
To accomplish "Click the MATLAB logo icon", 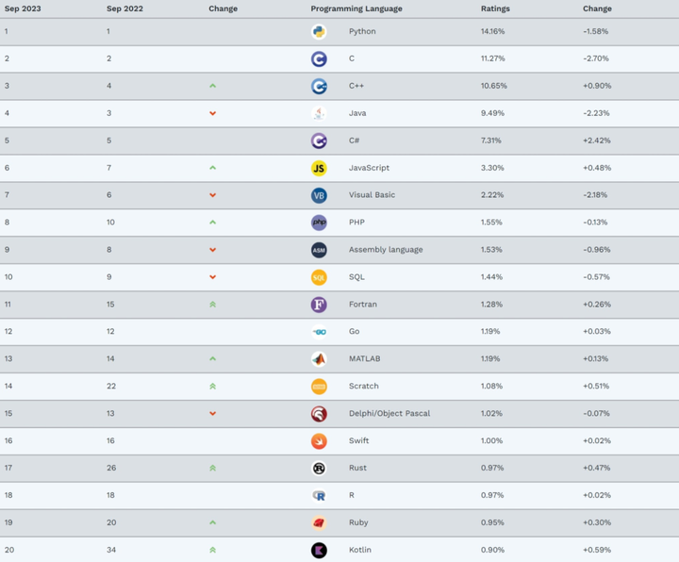I will pos(319,359).
